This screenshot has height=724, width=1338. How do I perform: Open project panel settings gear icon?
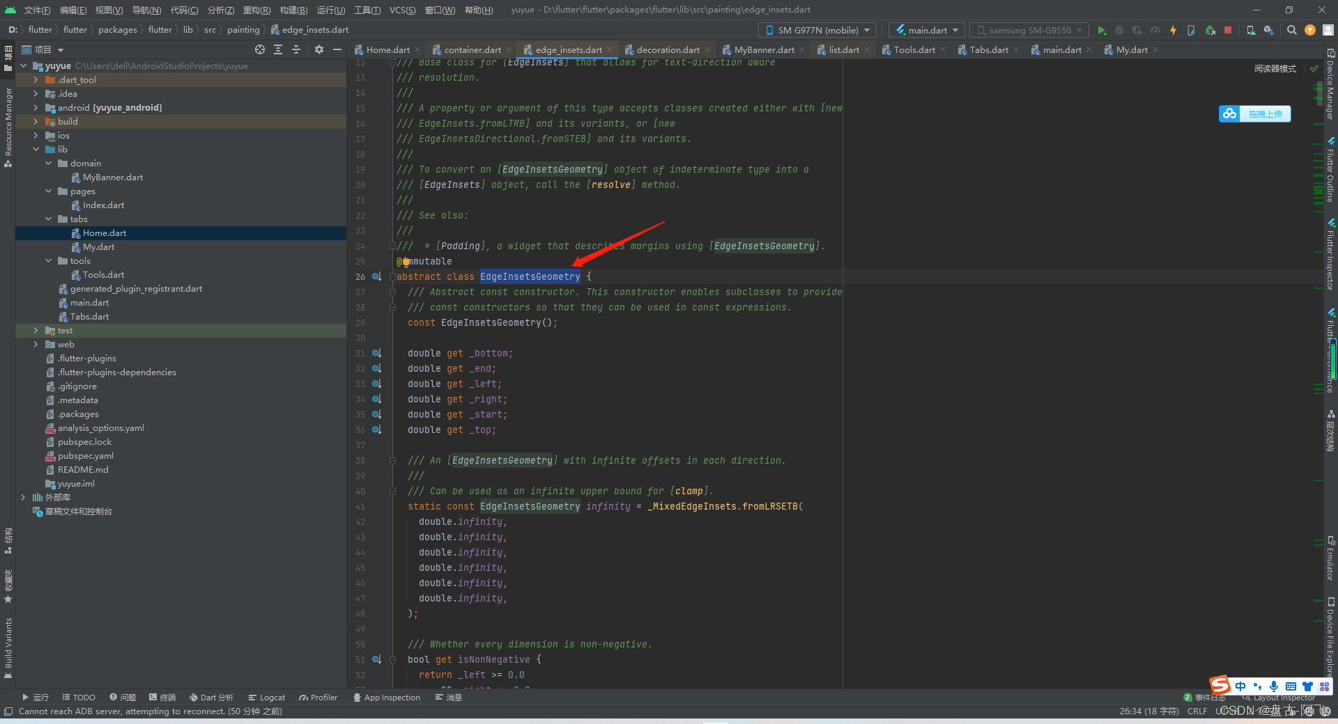click(x=319, y=49)
